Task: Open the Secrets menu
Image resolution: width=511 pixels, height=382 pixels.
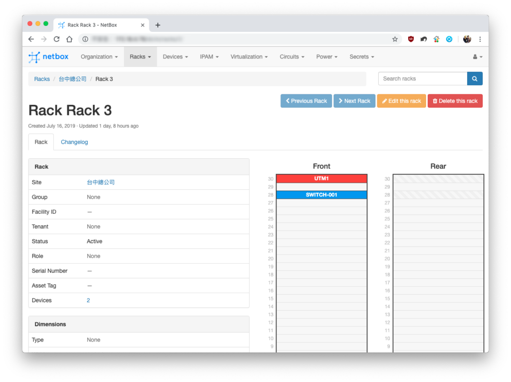Action: point(362,57)
